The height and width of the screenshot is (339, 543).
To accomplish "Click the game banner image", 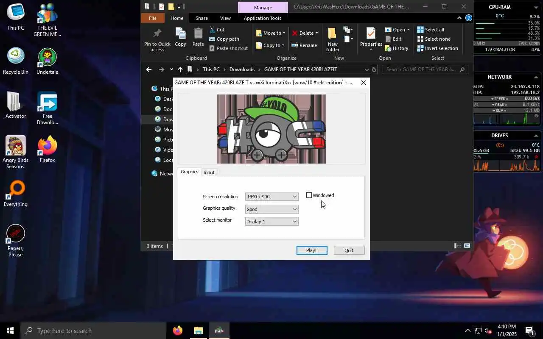I will (271, 129).
